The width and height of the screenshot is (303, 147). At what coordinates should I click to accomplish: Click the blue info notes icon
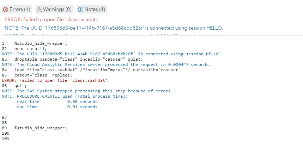(x=80, y=9)
